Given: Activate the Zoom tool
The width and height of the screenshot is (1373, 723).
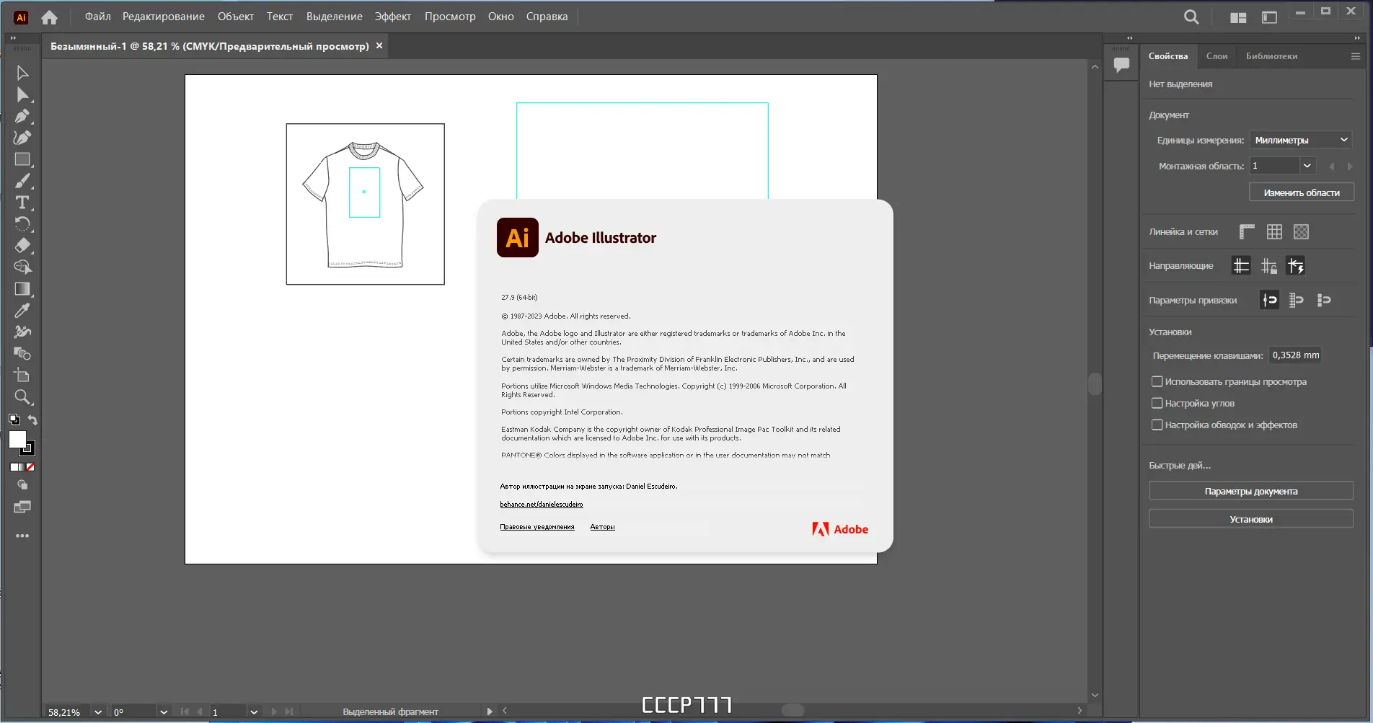Looking at the screenshot, I should coord(22,397).
